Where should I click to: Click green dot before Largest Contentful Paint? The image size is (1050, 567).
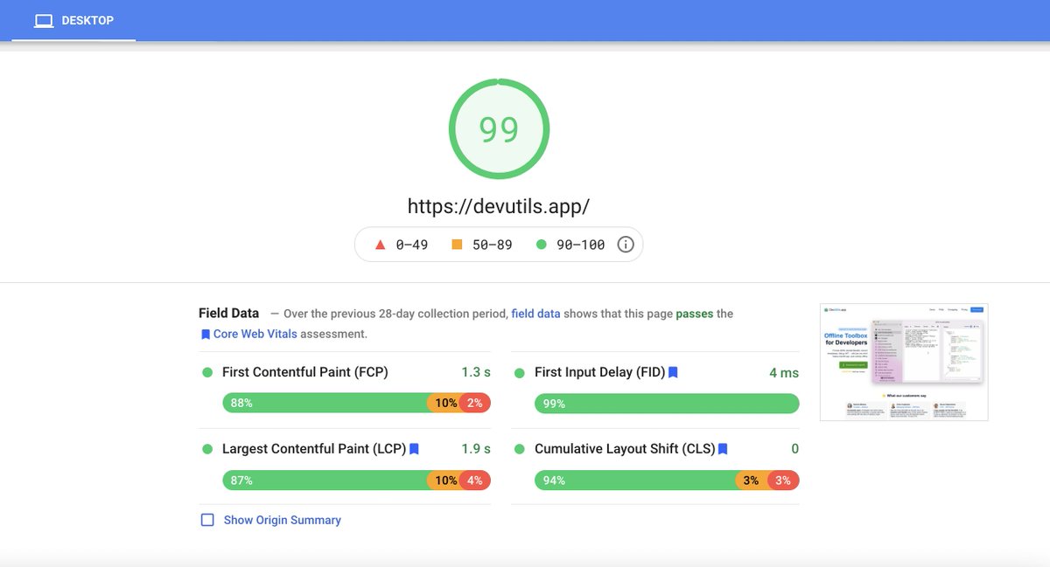207,449
